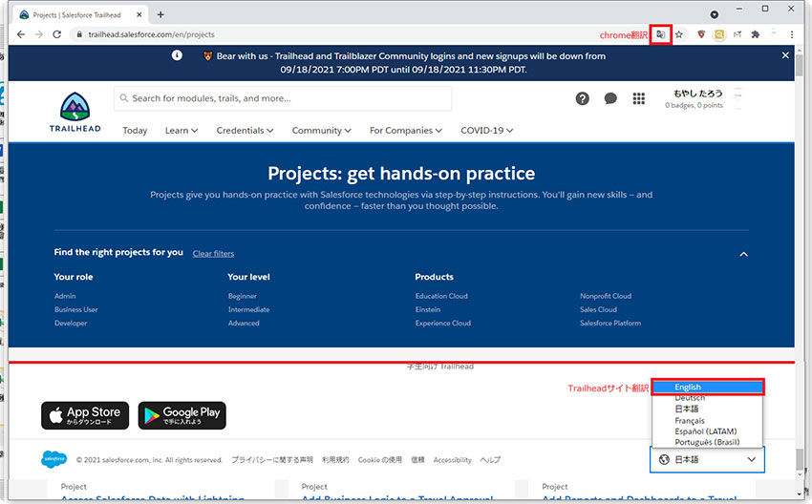This screenshot has width=812, height=504.
Task: Go back to previous page
Action: tap(21, 34)
